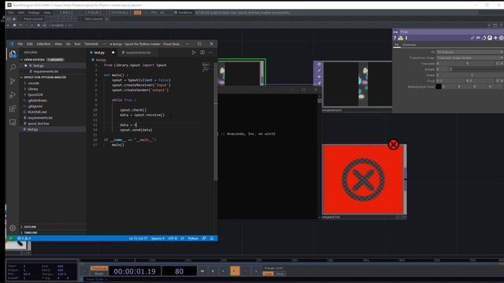Switch timeline display to Beats mode
Screen dimensions: 504x283
(x=99, y=274)
